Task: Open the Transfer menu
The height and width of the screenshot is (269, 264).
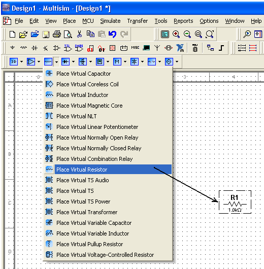Action: [137, 21]
